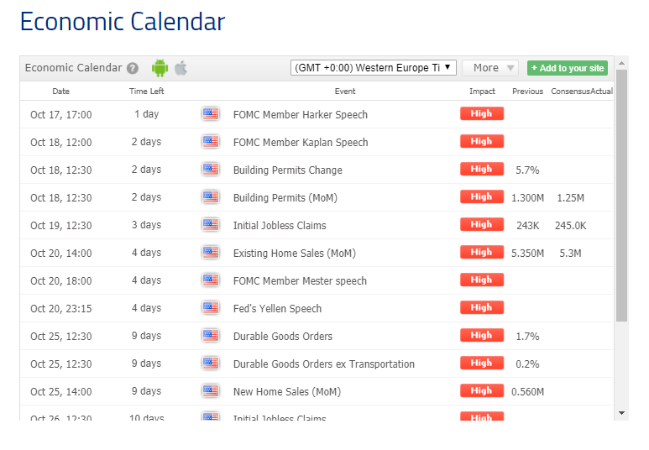Click the US flag beside Building Permits Change

tap(210, 170)
